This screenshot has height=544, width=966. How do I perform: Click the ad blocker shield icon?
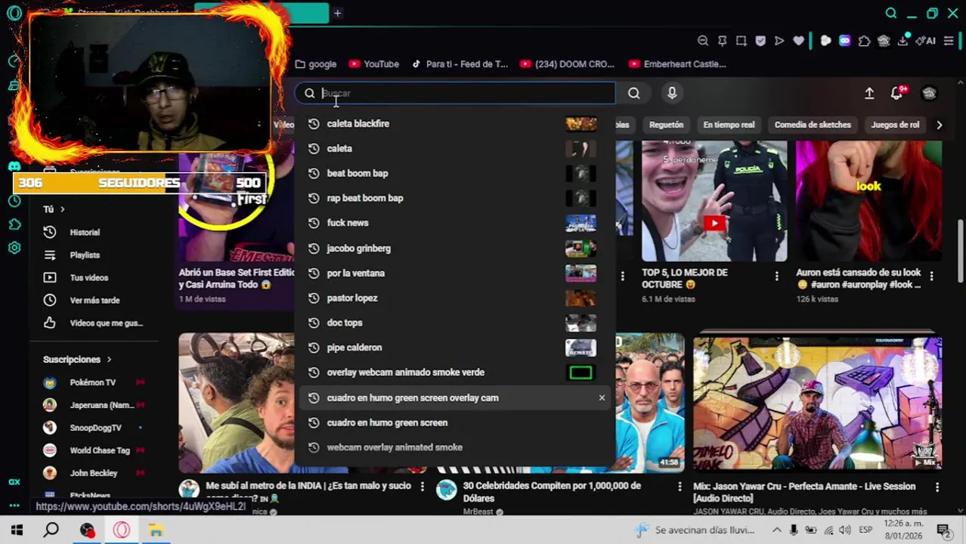760,41
